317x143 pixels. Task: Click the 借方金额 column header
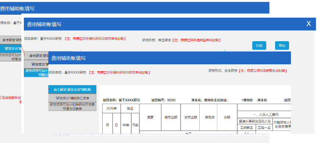tap(171, 117)
